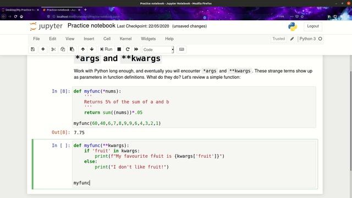352x198 pixels.
Task: Click the 'def myfunc(**kwargs):' line
Action: pyautogui.click(x=101, y=145)
